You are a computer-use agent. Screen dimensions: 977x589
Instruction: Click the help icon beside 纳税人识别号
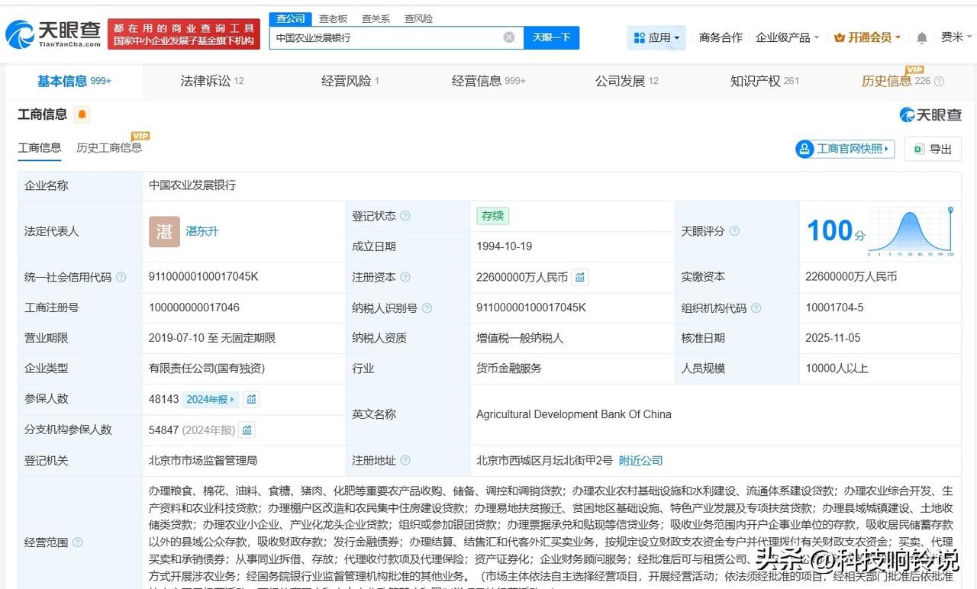pos(427,307)
